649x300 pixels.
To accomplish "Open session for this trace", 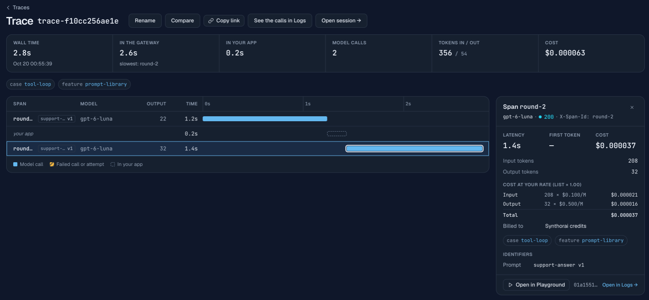I will (341, 21).
